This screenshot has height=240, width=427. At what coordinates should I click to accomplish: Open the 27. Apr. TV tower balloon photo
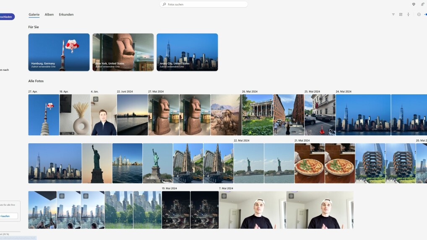point(44,115)
